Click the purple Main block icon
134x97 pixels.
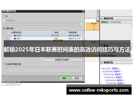15,39
